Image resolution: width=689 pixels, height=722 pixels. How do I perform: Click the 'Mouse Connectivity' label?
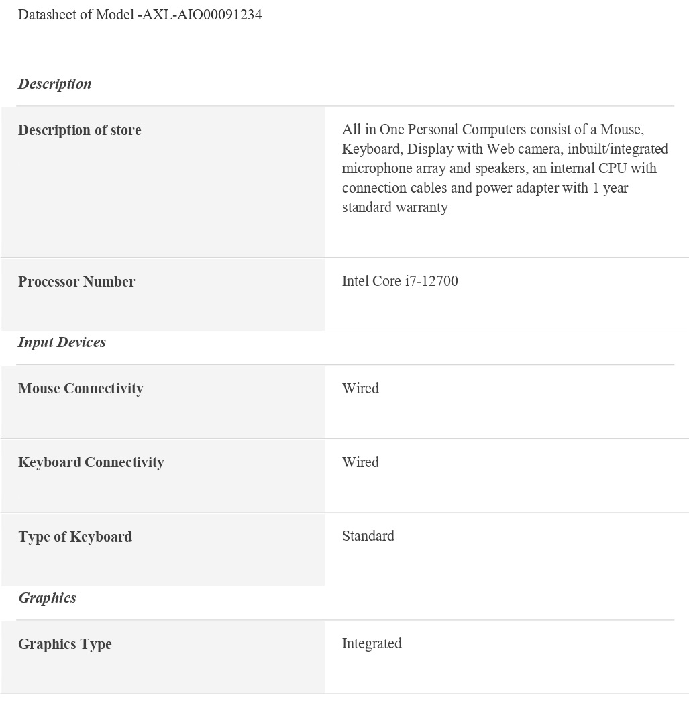coord(81,389)
